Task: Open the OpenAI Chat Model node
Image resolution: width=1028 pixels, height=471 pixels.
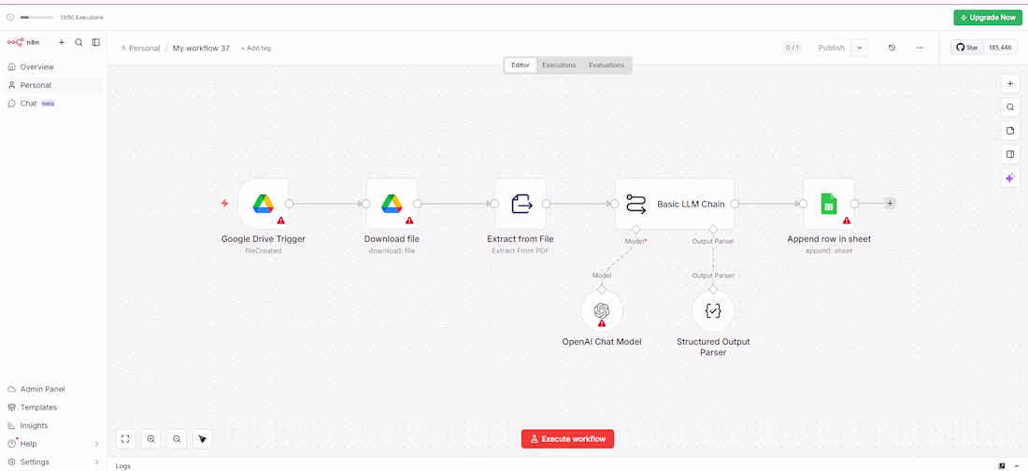Action: tap(602, 311)
